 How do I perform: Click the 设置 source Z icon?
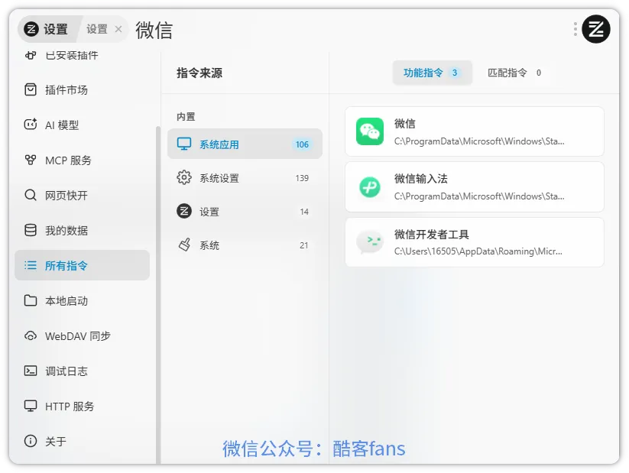point(184,211)
